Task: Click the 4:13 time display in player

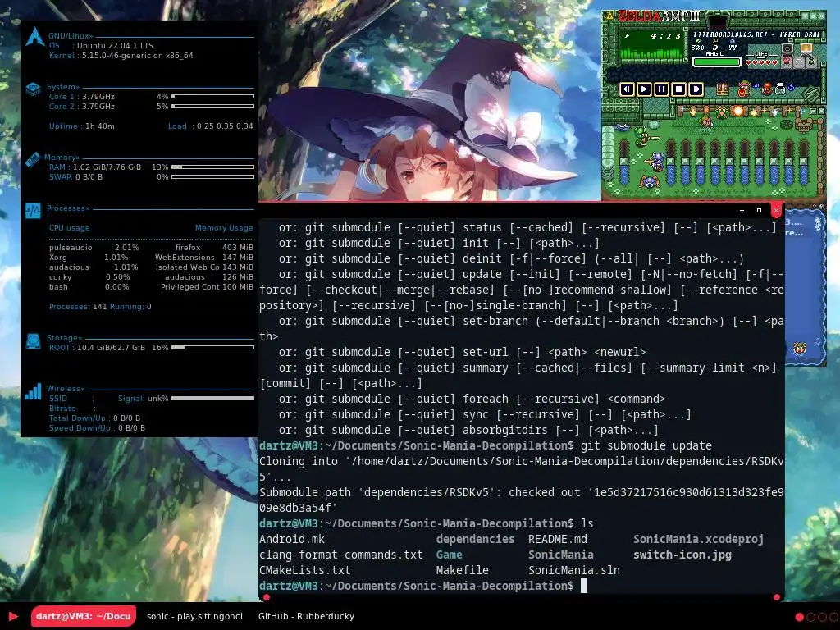Action: pos(666,36)
